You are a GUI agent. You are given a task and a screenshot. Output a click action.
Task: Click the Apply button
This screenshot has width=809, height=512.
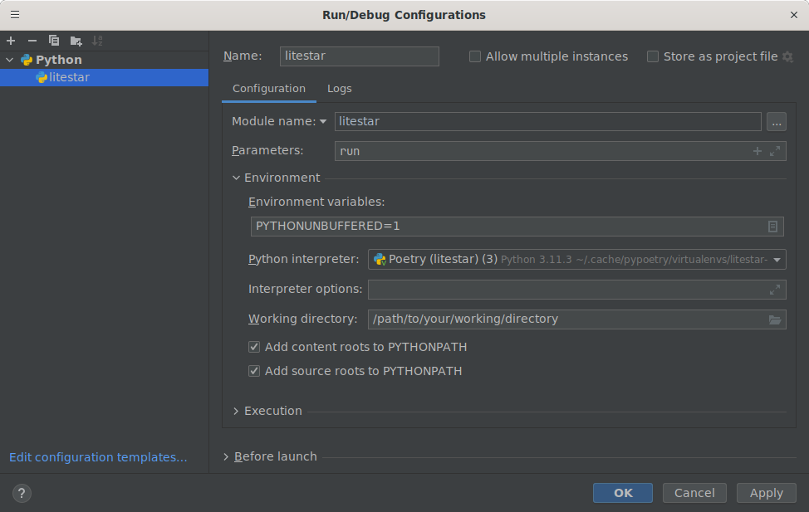(766, 492)
